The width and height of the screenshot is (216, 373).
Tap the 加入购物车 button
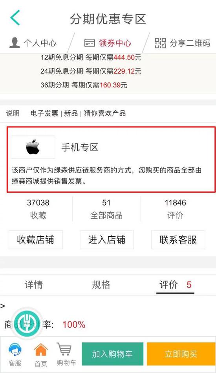pos(112,354)
